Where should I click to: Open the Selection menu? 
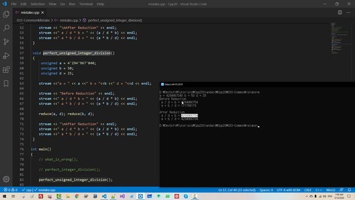tap(38, 4)
